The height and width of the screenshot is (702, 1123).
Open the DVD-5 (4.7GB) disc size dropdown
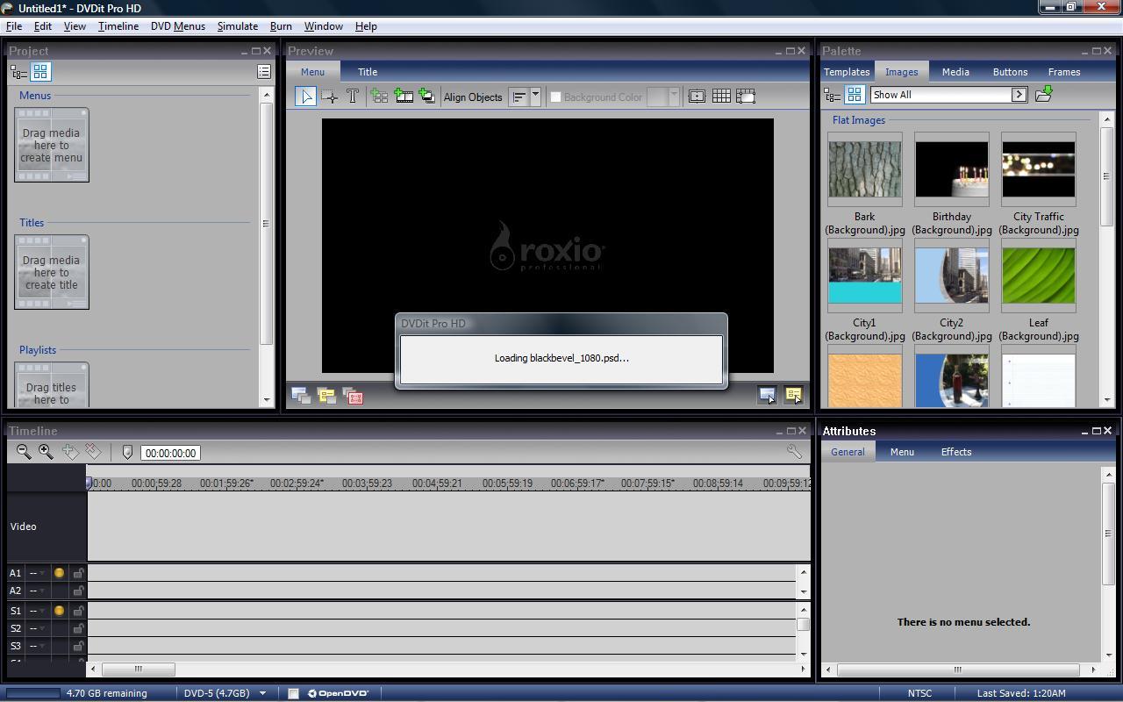[261, 693]
